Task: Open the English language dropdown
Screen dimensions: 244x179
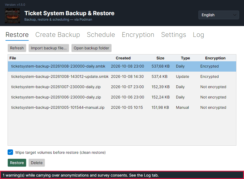Action: (x=219, y=15)
